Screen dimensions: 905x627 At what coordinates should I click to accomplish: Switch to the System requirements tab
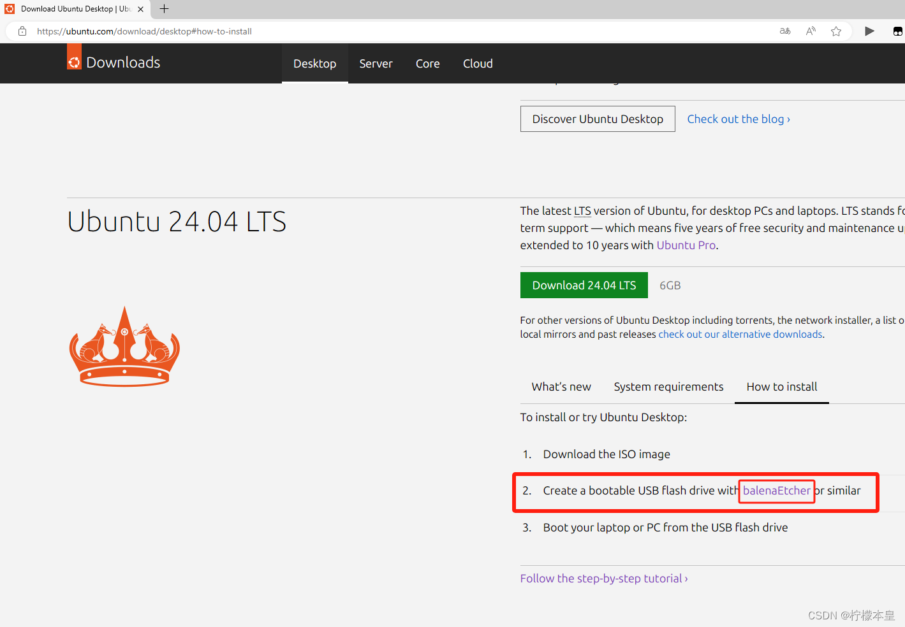668,387
